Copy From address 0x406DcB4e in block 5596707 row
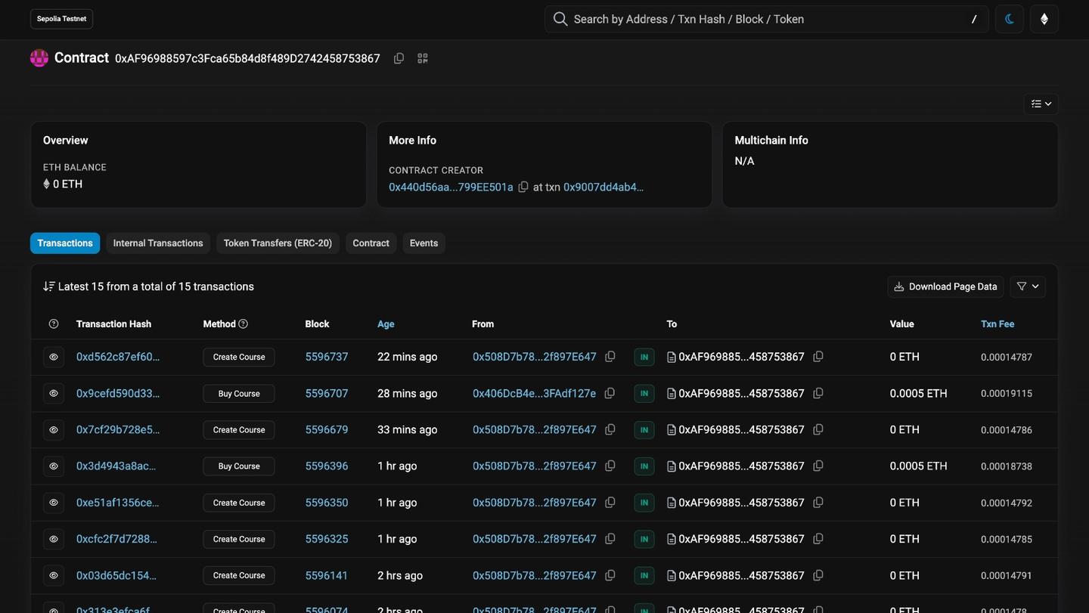1089x613 pixels. pos(610,393)
